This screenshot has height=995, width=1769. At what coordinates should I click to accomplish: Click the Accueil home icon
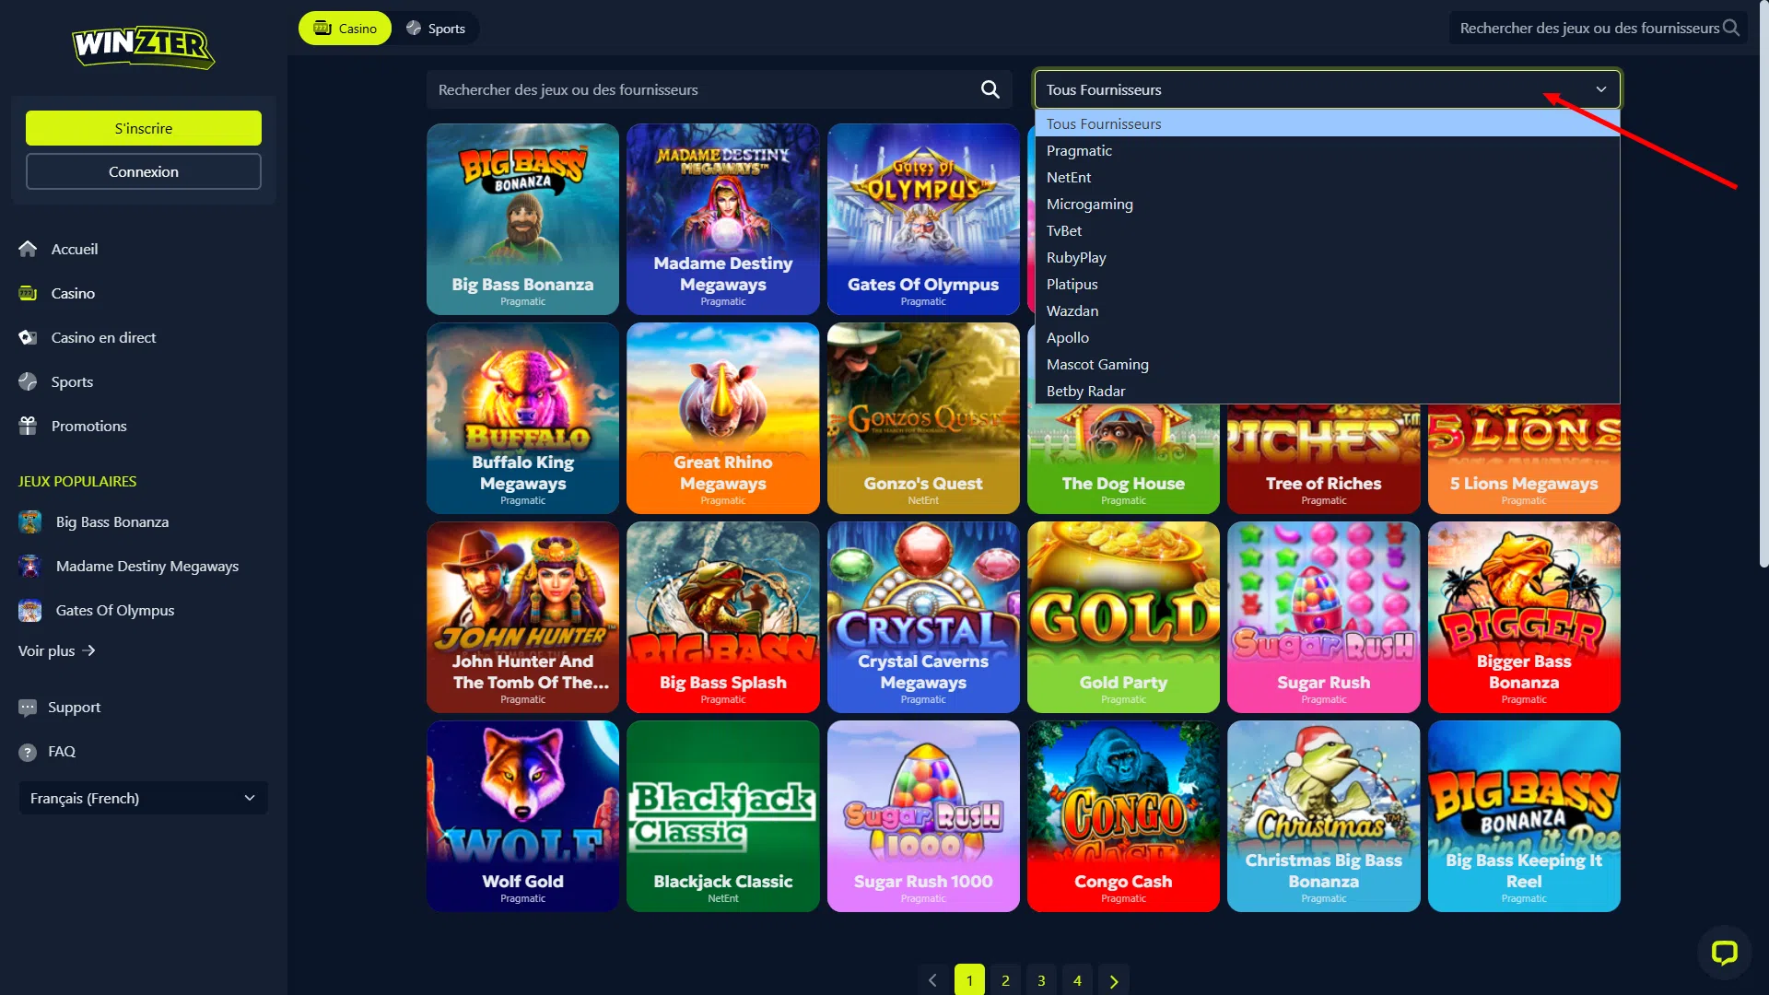(x=28, y=249)
